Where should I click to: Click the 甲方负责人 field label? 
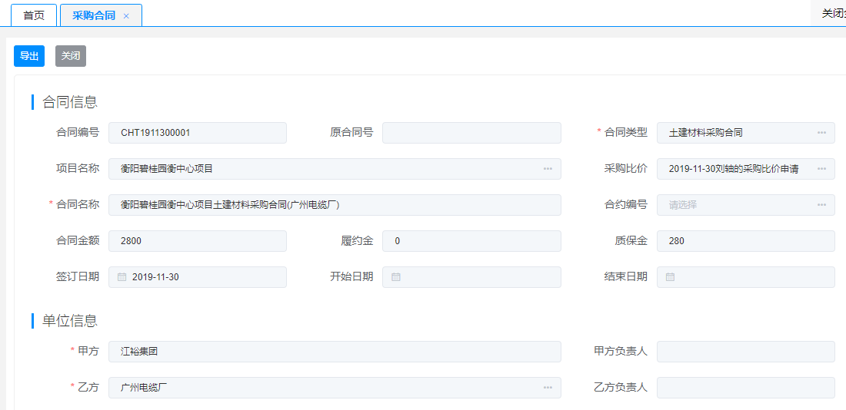(x=621, y=351)
